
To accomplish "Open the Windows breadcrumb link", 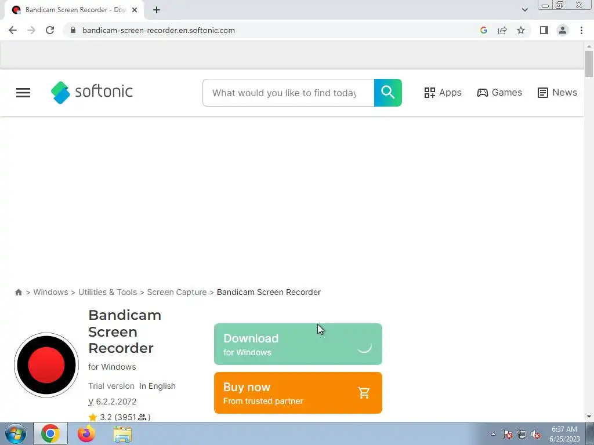I will [x=51, y=292].
